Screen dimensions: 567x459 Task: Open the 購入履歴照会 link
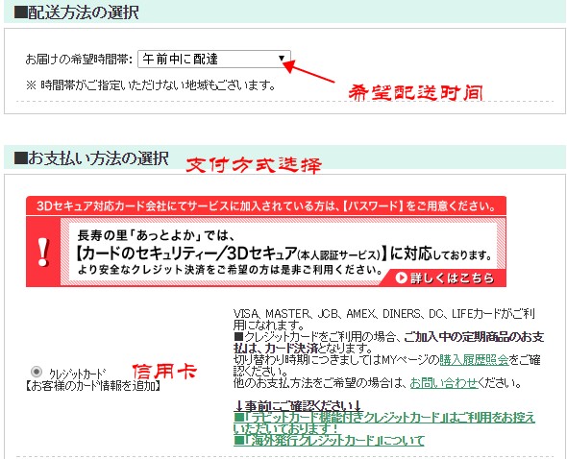click(474, 360)
